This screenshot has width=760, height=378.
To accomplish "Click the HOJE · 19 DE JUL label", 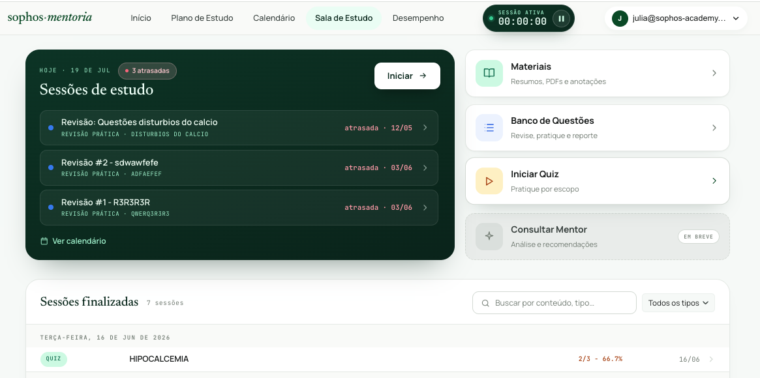I will point(75,70).
